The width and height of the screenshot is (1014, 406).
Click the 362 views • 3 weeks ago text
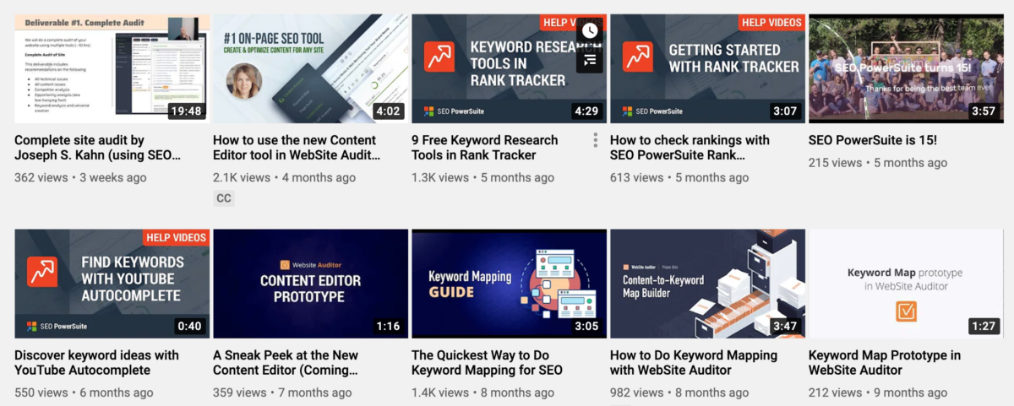point(80,177)
